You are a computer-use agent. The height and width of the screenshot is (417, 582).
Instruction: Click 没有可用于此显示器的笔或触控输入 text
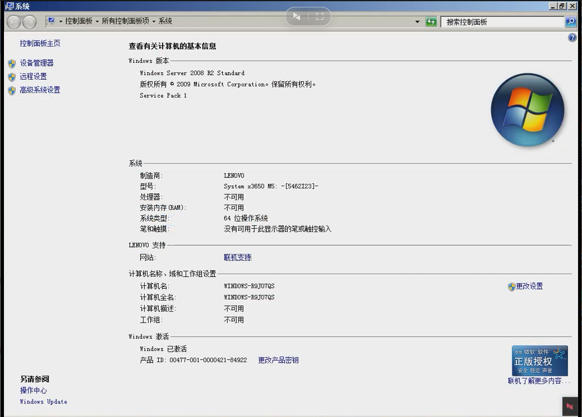click(277, 229)
